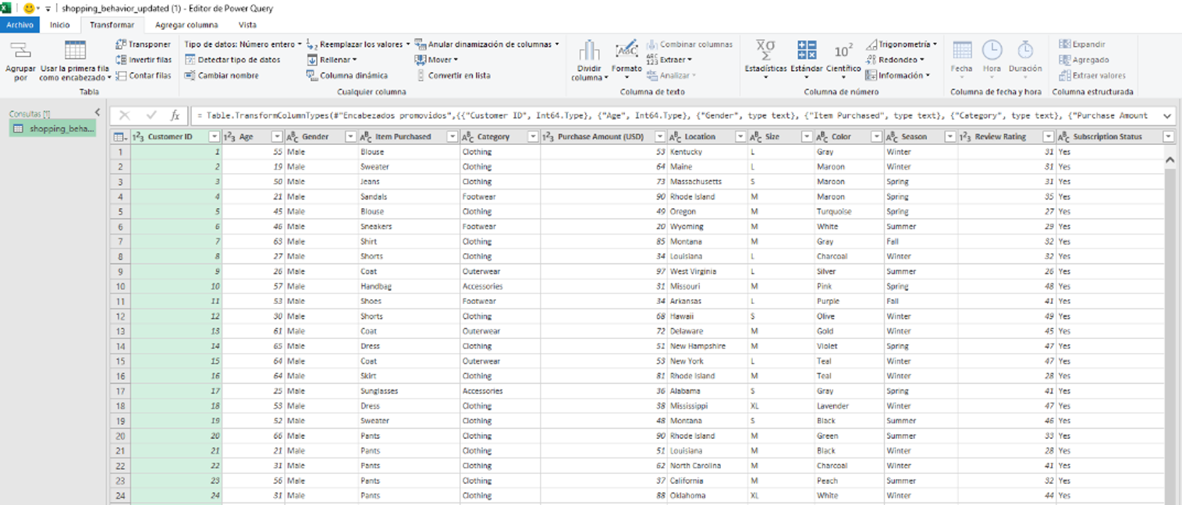Select row number 12

[120, 316]
